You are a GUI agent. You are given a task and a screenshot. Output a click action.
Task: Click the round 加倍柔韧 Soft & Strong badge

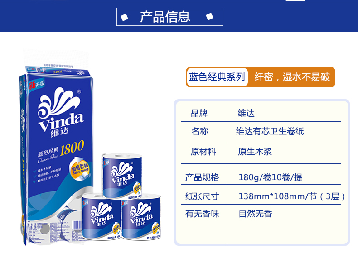click(x=79, y=169)
